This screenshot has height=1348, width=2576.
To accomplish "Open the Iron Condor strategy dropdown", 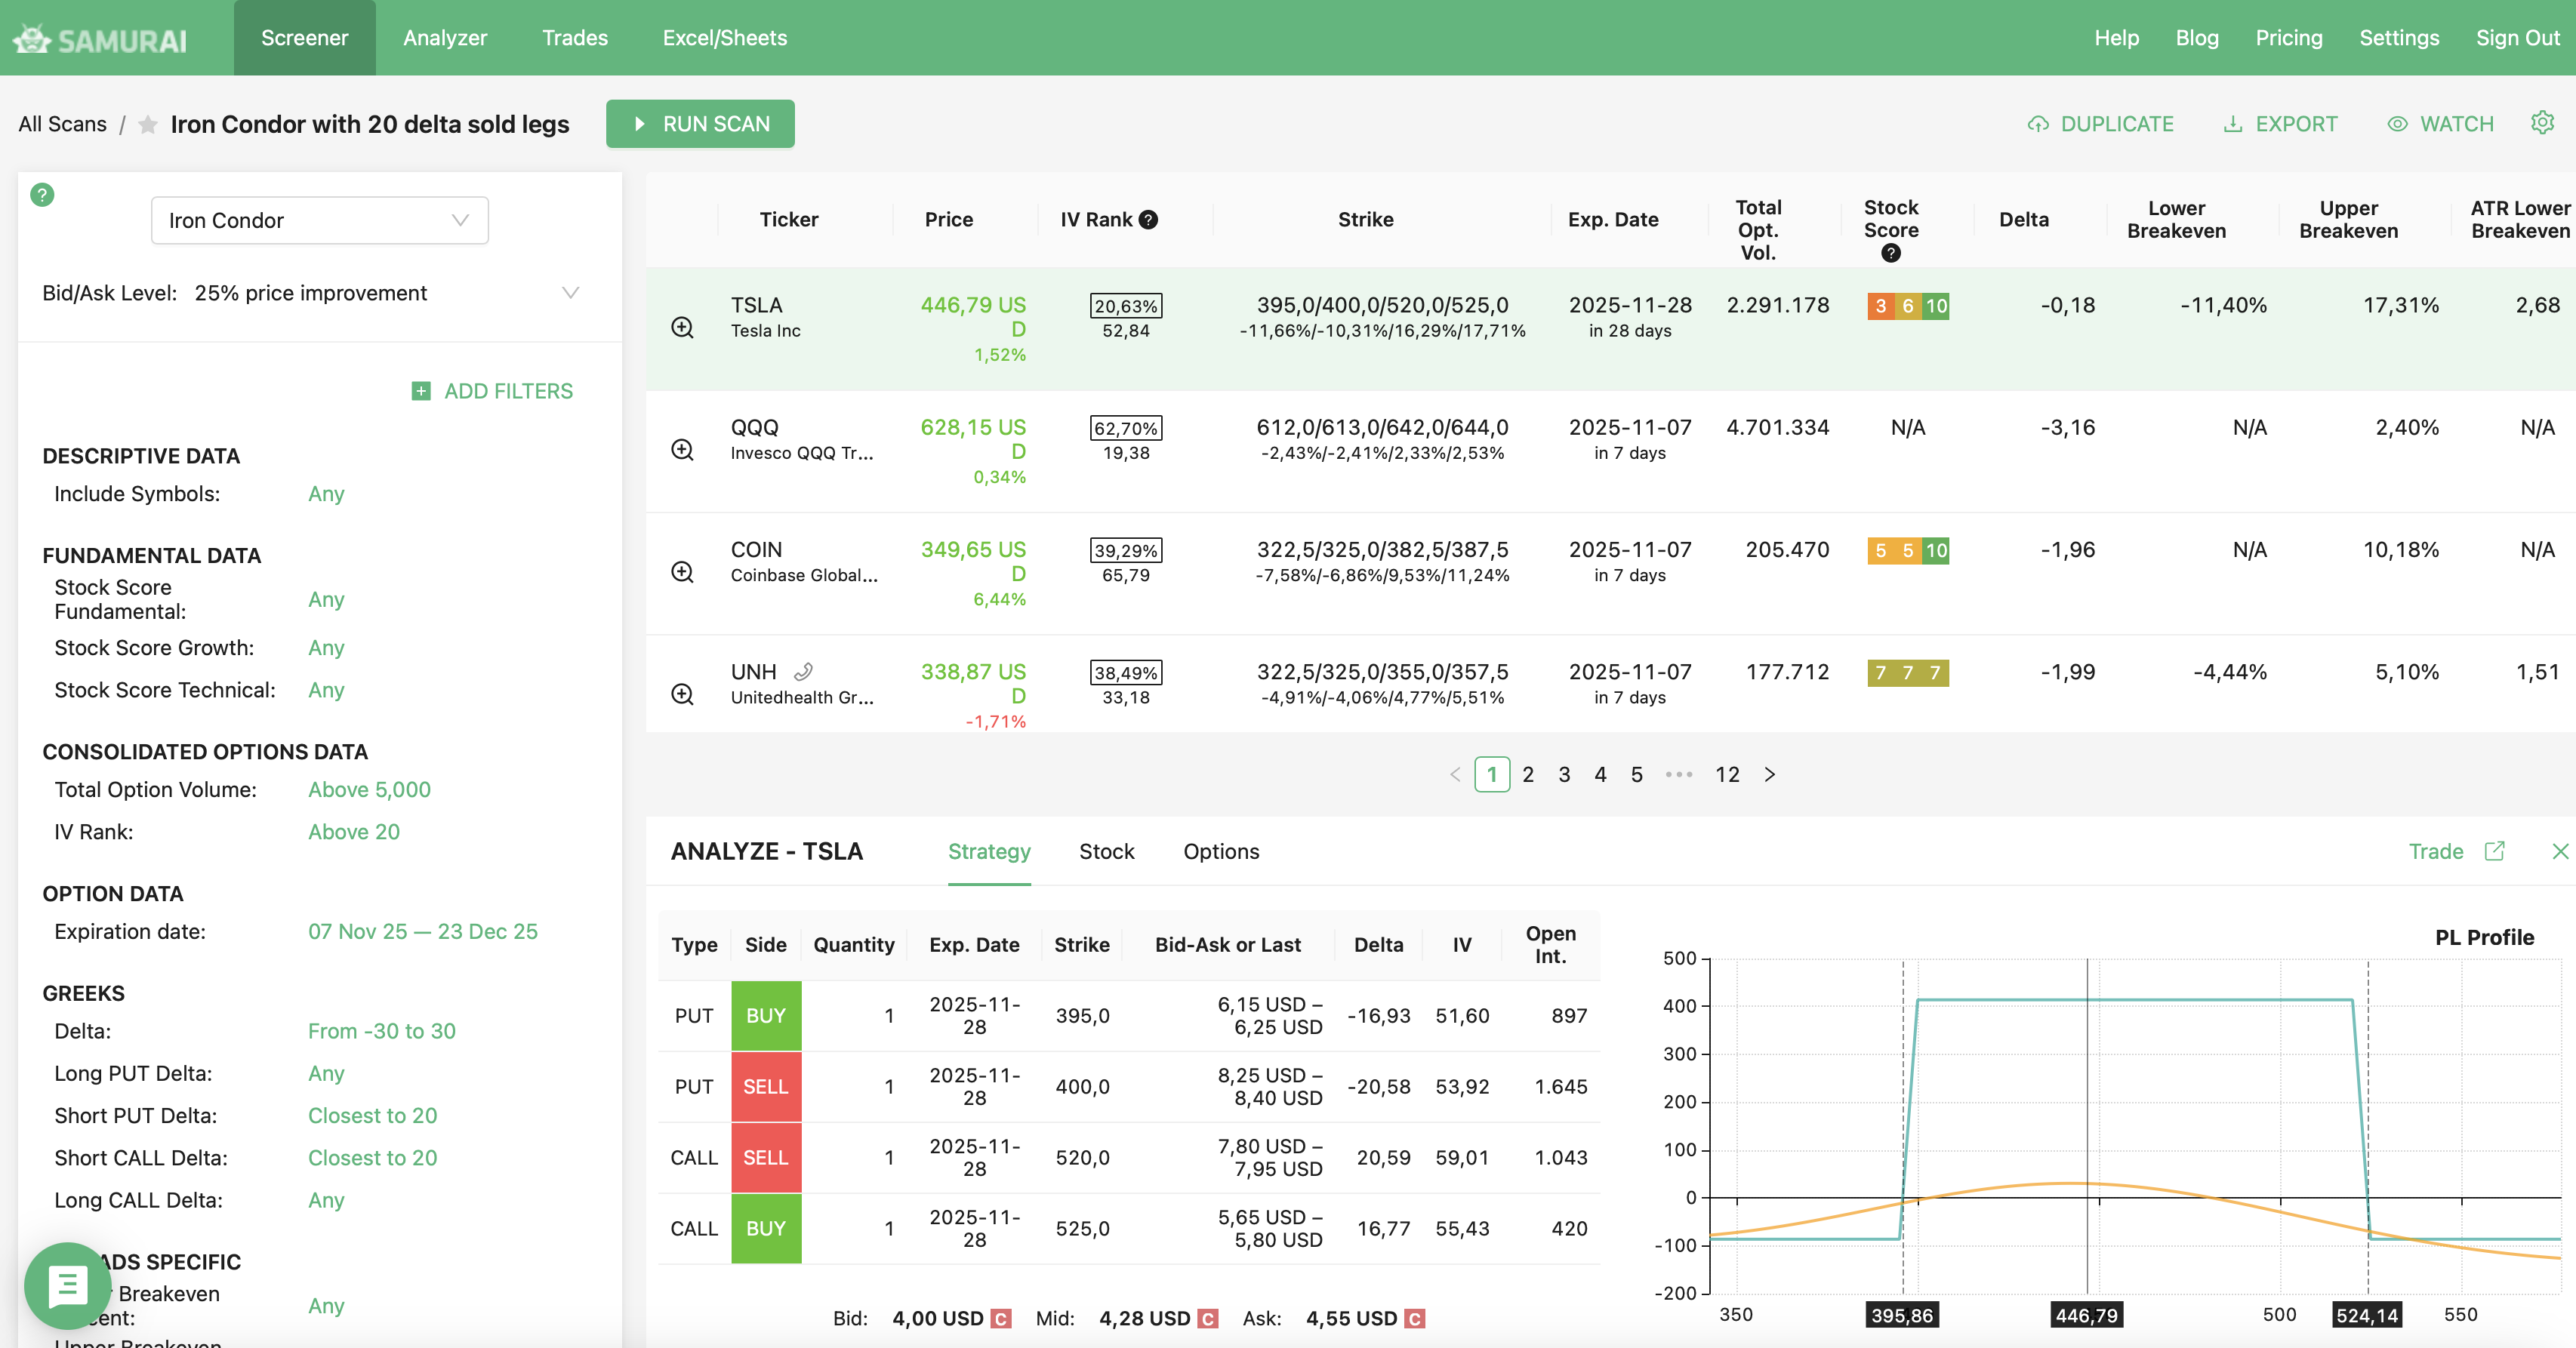I will (x=319, y=220).
